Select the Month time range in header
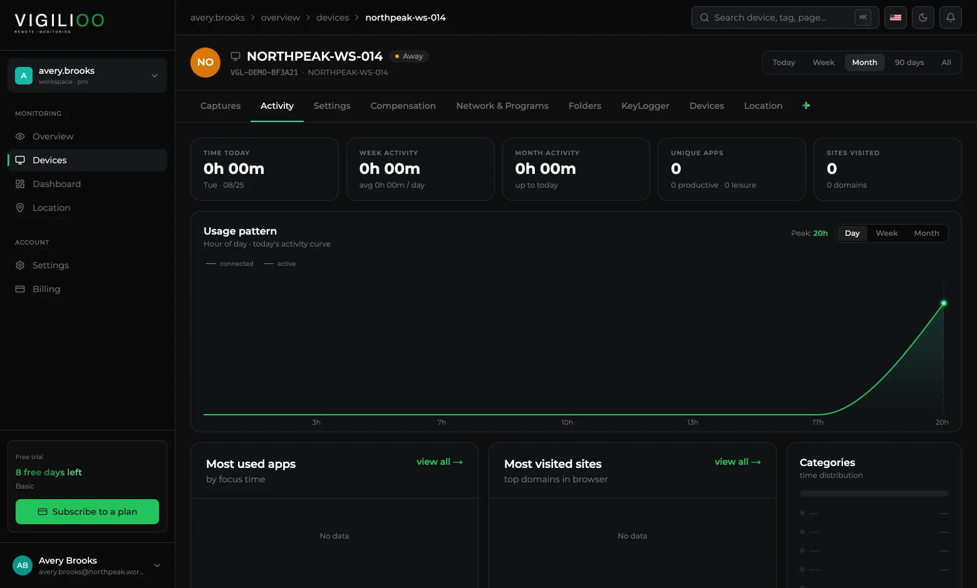The height and width of the screenshot is (588, 977). (x=864, y=63)
